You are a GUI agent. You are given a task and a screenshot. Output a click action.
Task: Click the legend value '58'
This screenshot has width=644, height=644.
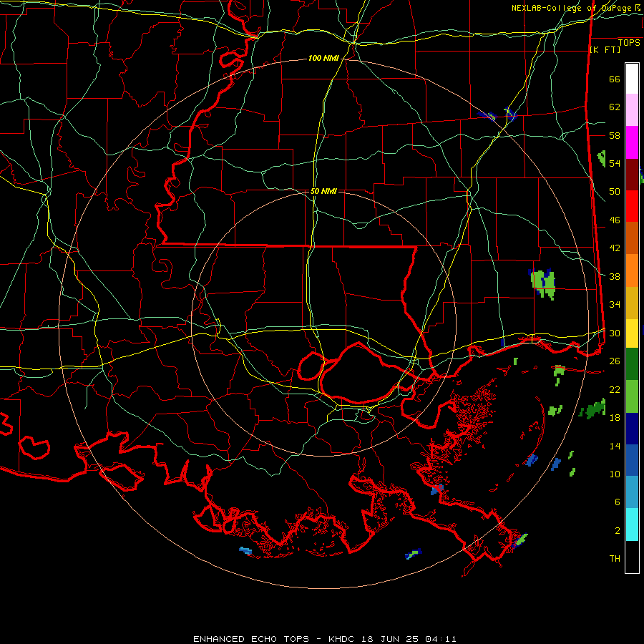pos(615,135)
